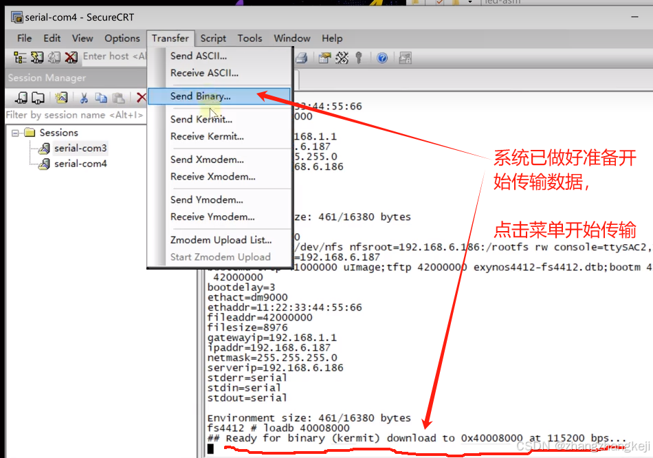Open the Options menu
653x458 pixels.
[x=122, y=39]
